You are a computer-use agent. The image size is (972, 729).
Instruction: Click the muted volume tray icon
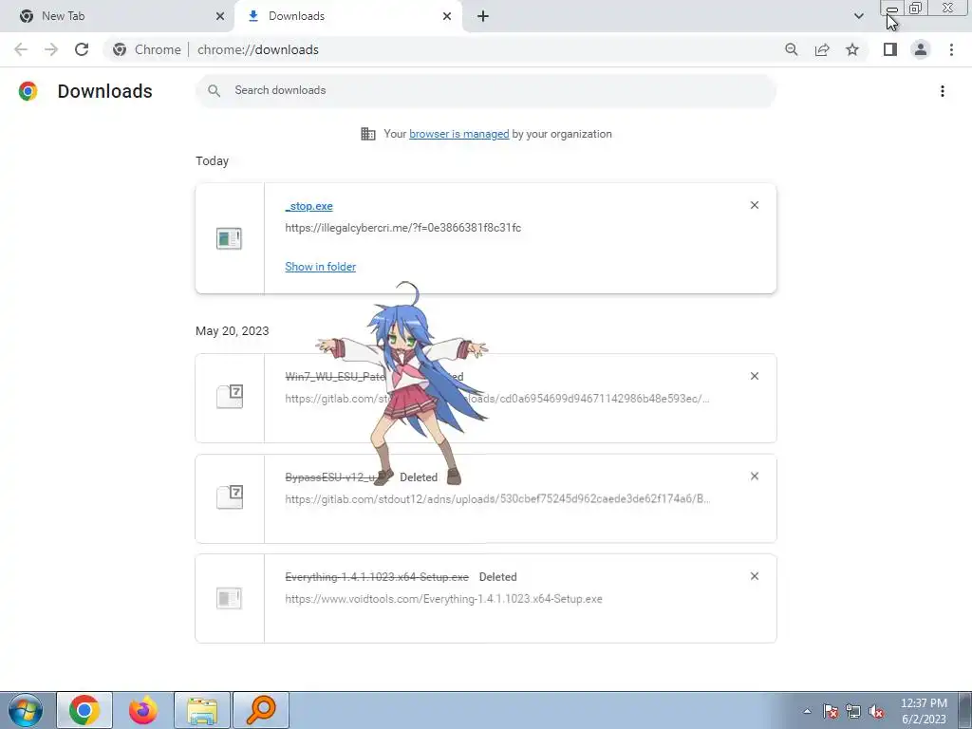(876, 711)
